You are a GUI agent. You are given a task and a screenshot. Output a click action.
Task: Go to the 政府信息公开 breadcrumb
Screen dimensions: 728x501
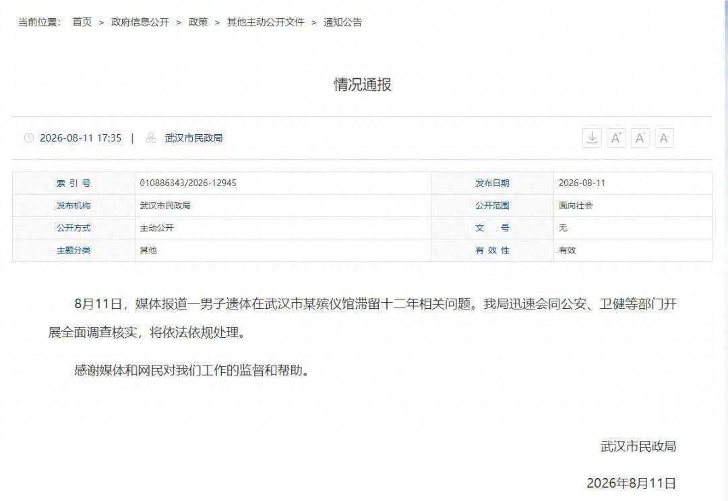pyautogui.click(x=140, y=22)
